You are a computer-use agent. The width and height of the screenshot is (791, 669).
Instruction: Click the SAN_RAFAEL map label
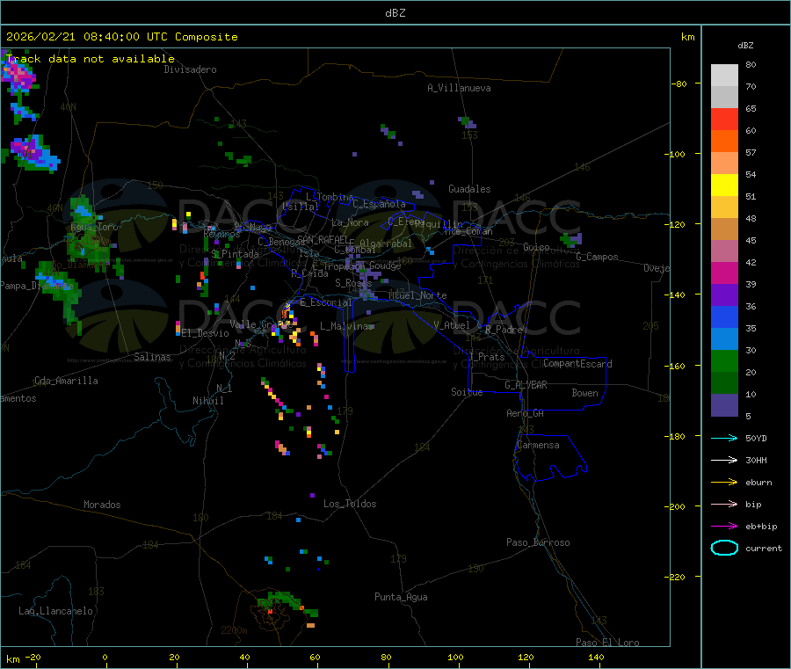(323, 240)
